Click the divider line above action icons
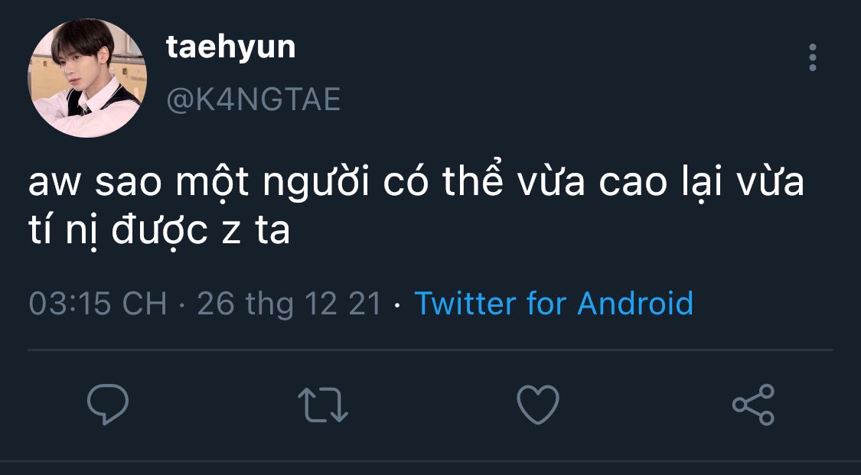This screenshot has height=475, width=861. (430, 350)
